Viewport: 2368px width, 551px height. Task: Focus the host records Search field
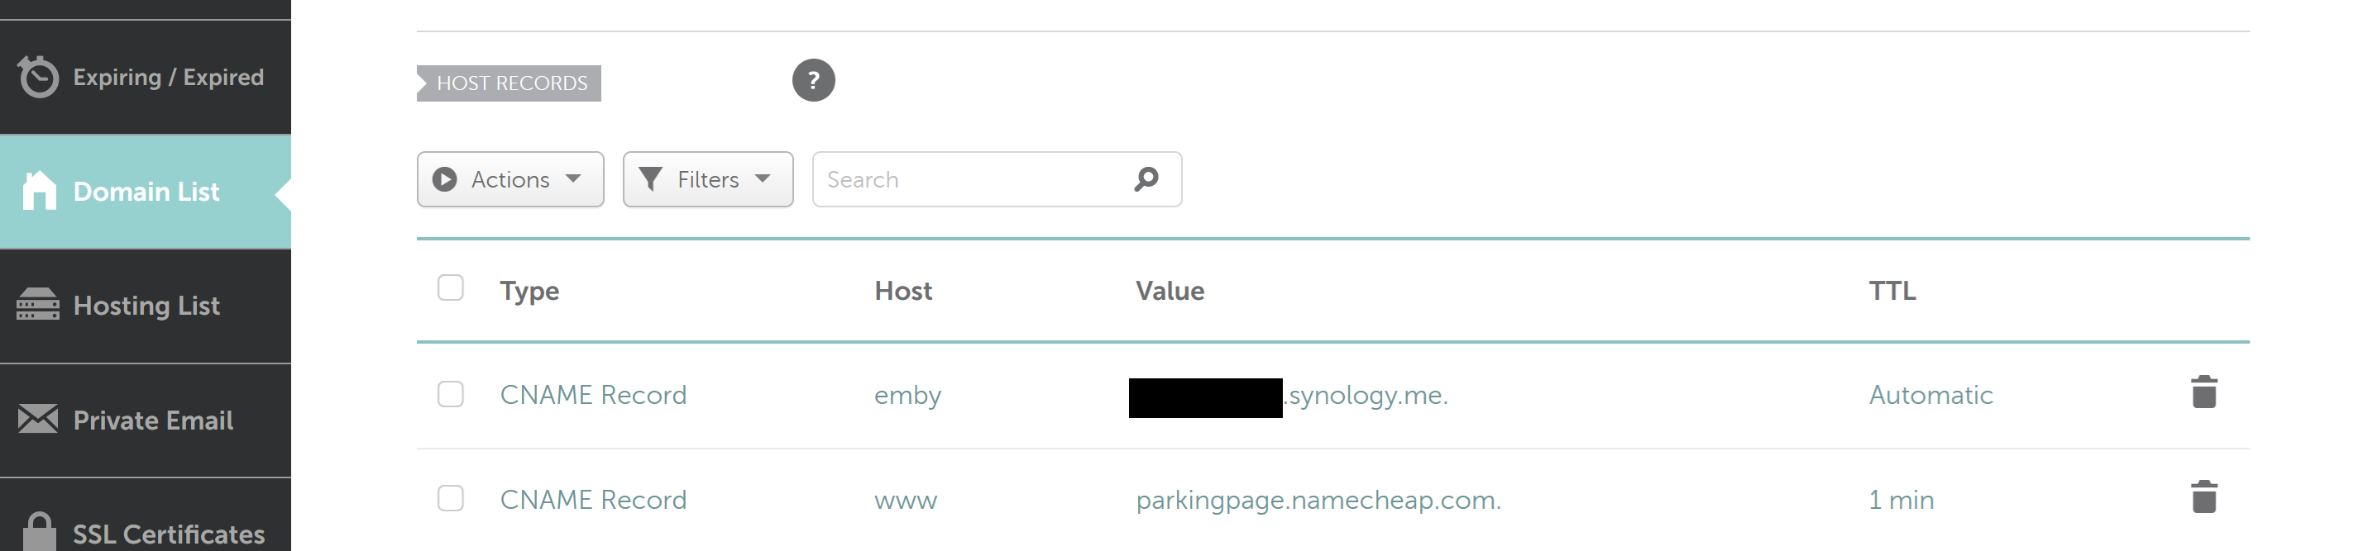pos(974,179)
